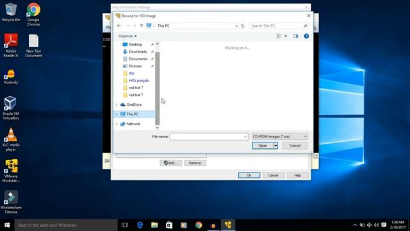Show the preview pane in the dialog
Image resolution: width=410 pixels, height=231 pixels.
click(x=295, y=36)
